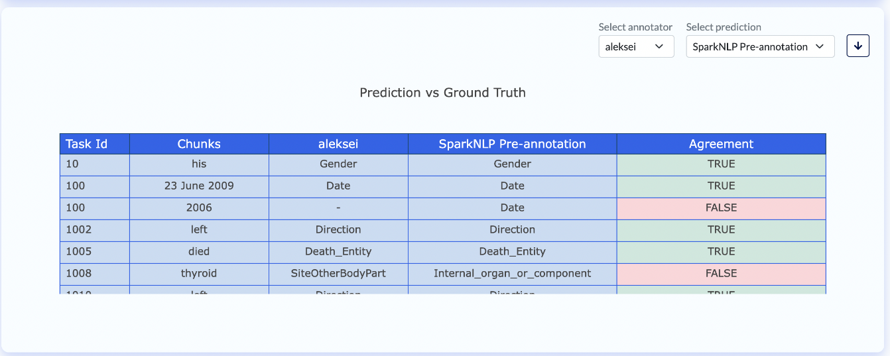Click the TRUE agreement cell for his
890x356 pixels.
(722, 164)
